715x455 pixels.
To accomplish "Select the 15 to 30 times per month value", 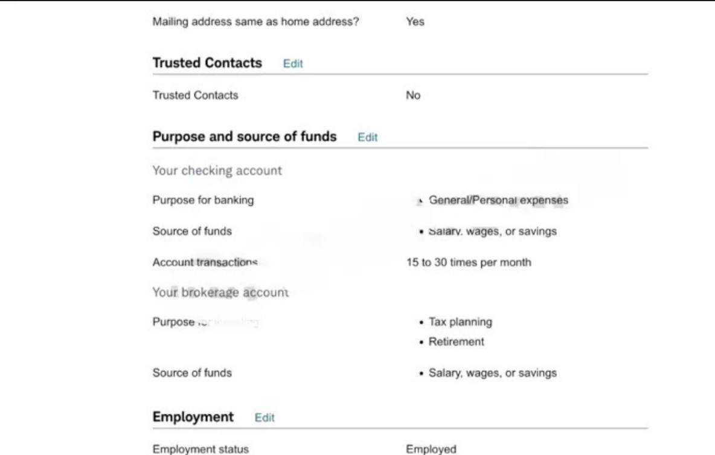I will point(469,262).
